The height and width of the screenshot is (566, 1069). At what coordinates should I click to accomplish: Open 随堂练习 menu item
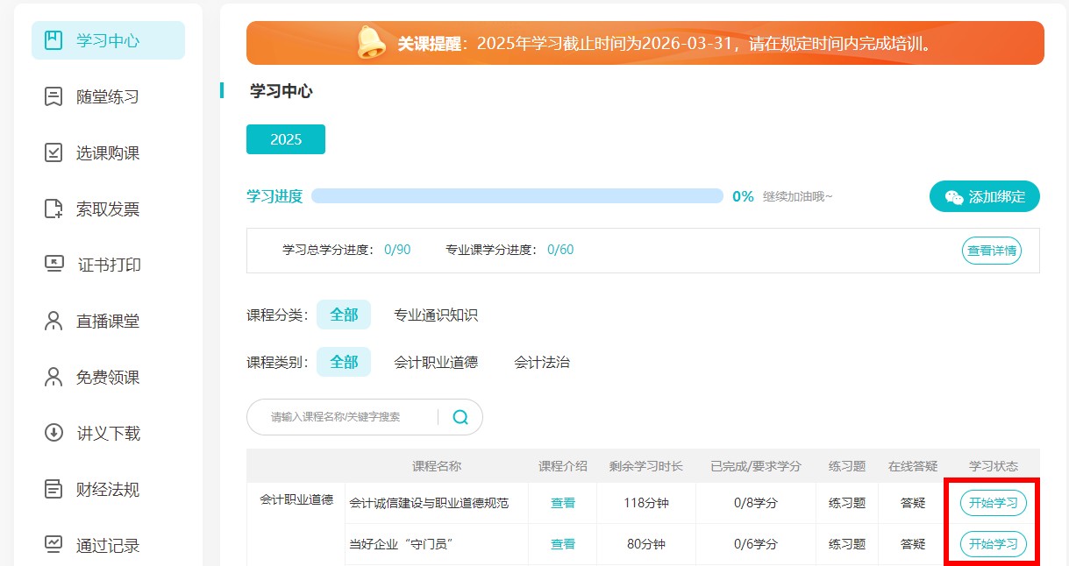coord(108,96)
